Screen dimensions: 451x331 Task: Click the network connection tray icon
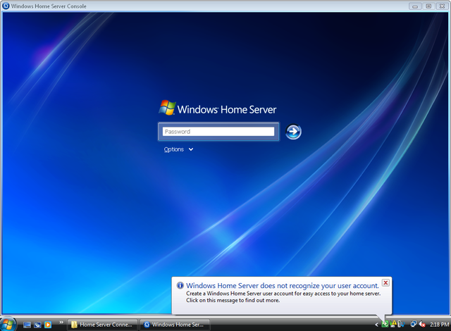pyautogui.click(x=414, y=324)
